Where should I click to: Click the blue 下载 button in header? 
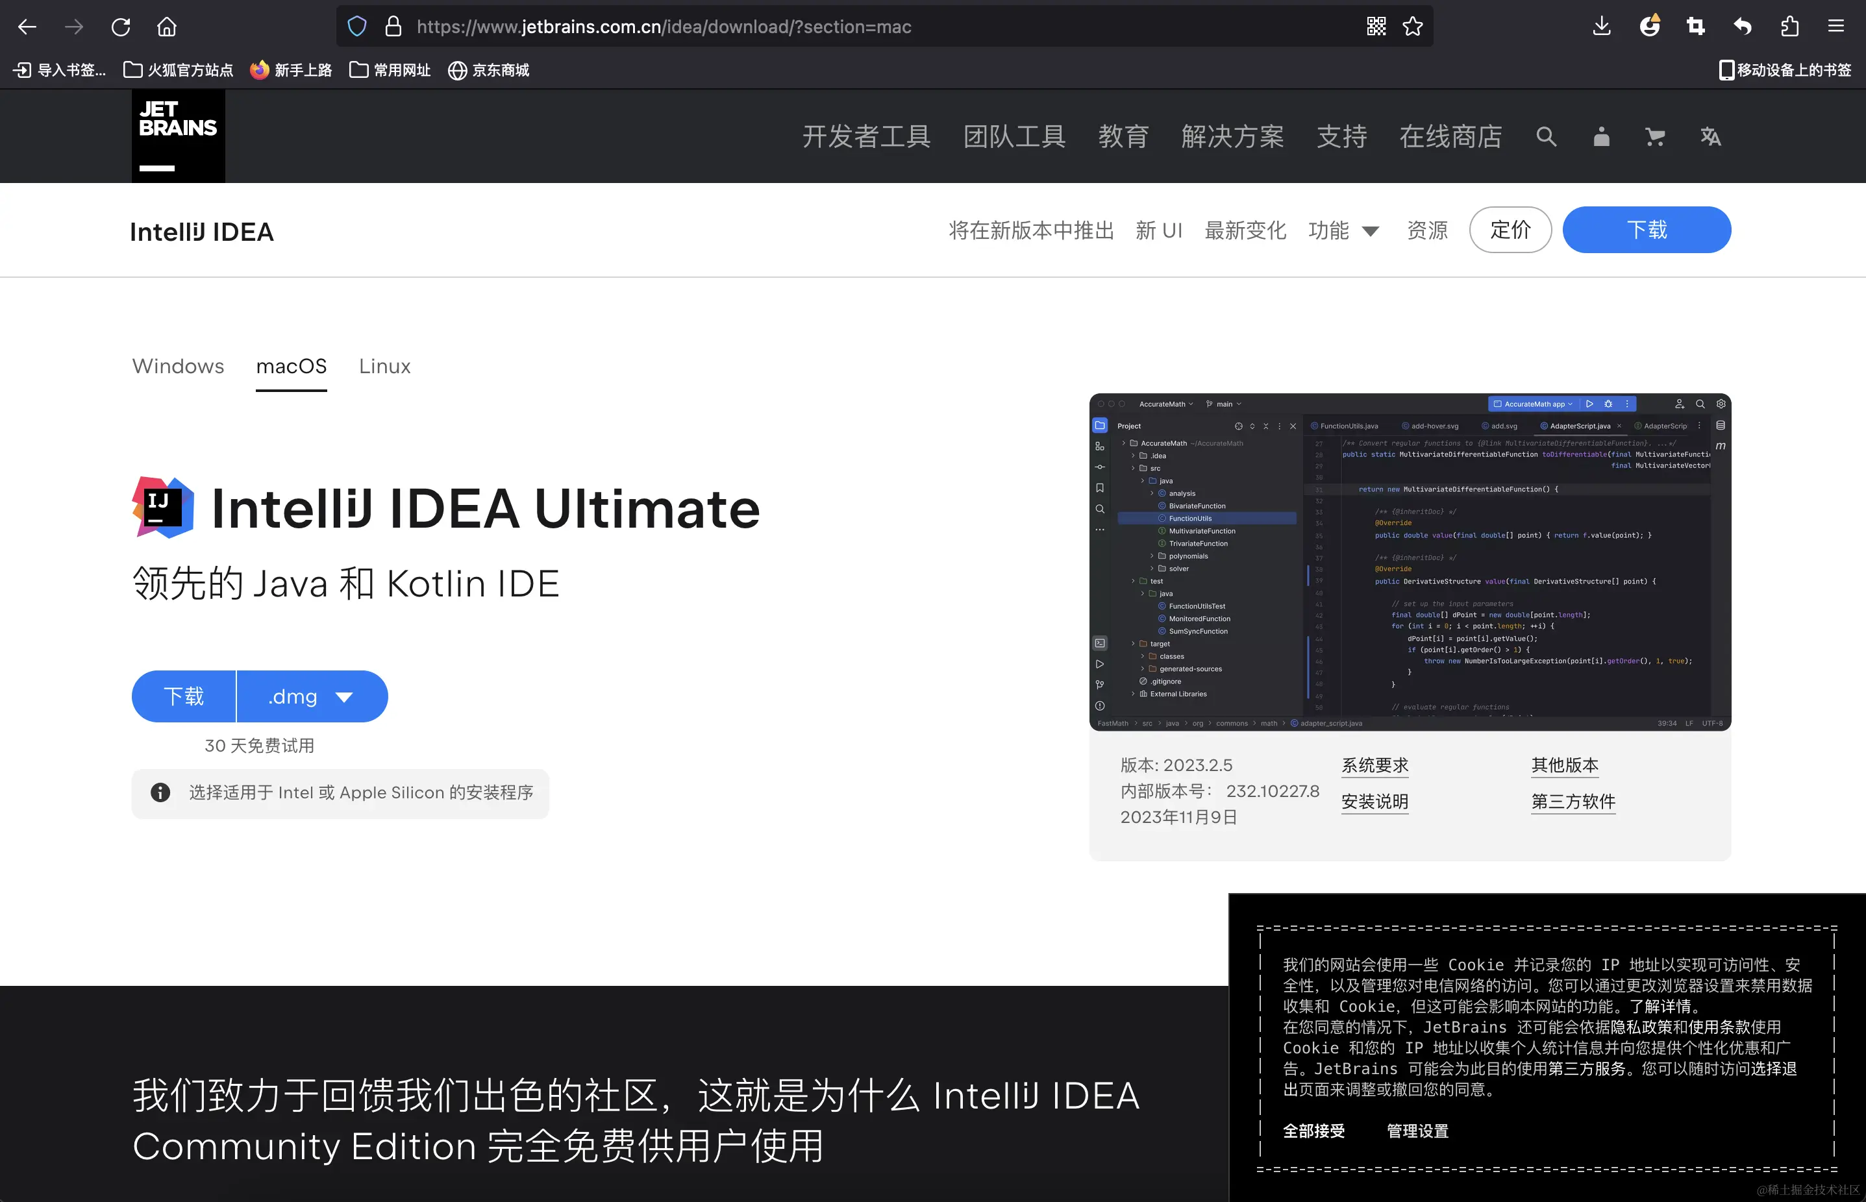click(x=1647, y=230)
